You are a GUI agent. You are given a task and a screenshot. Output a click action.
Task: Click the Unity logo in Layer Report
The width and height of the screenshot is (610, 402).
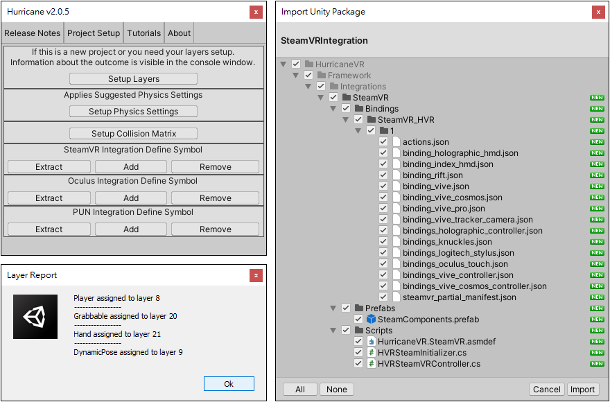click(x=35, y=317)
